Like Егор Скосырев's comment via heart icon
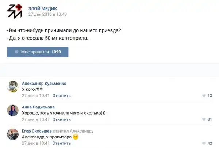 click(x=204, y=143)
